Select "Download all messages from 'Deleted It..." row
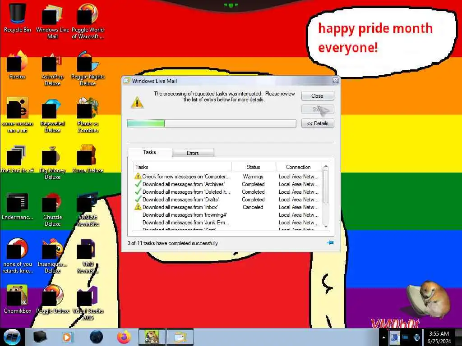The width and height of the screenshot is (462, 346). (227, 192)
